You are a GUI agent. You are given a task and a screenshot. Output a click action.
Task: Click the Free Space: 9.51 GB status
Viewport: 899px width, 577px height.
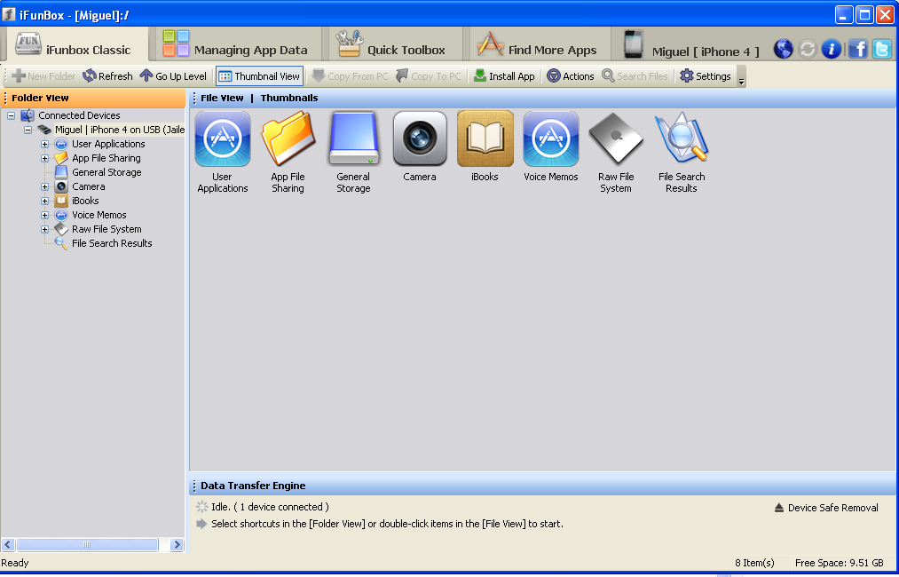[x=839, y=563]
